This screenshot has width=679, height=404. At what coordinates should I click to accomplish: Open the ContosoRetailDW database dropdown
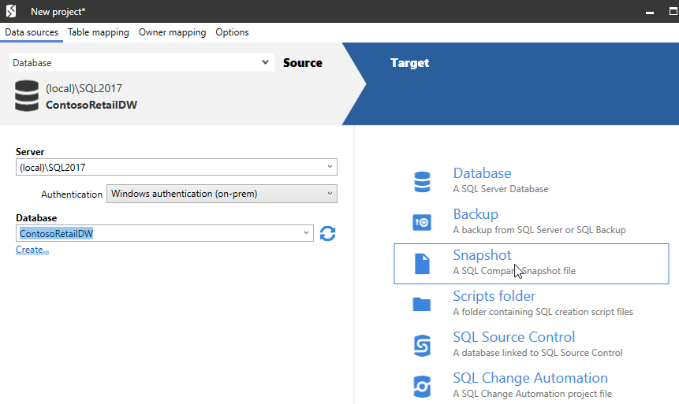coord(306,233)
